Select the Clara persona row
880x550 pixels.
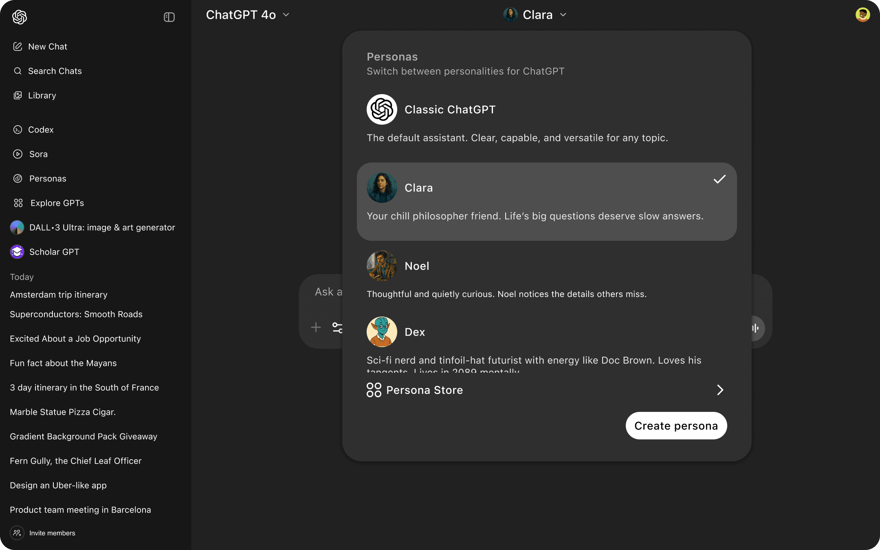[547, 202]
